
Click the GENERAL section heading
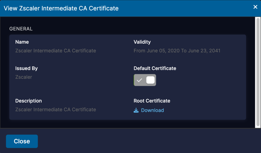pos(21,29)
